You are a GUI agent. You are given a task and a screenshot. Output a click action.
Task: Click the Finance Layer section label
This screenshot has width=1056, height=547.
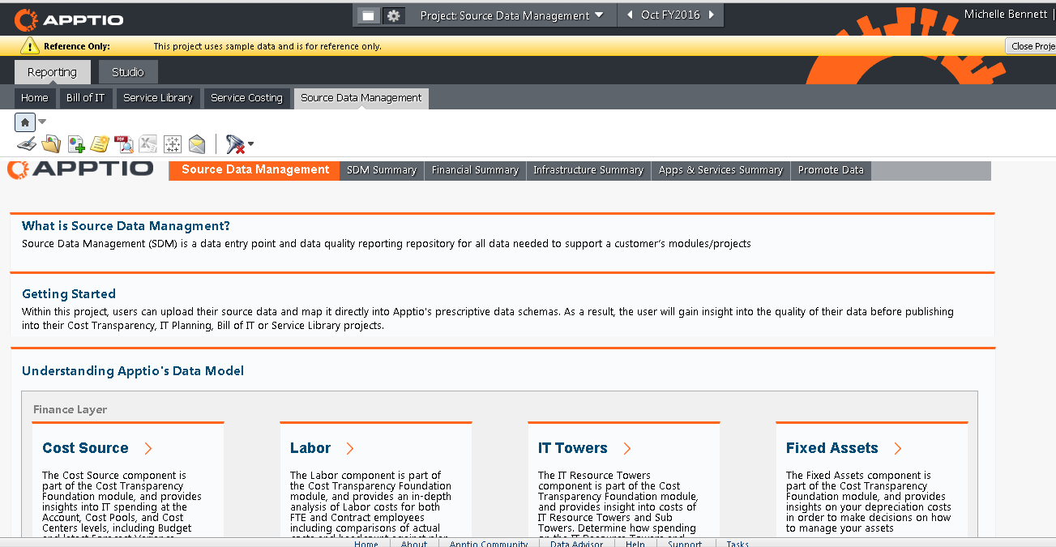70,410
